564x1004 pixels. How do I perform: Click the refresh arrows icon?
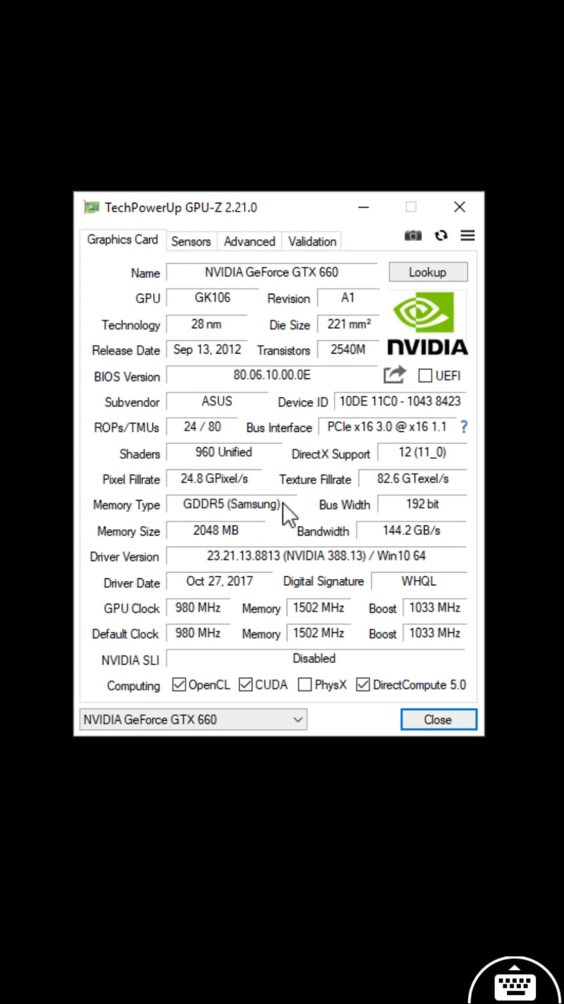[x=441, y=235]
